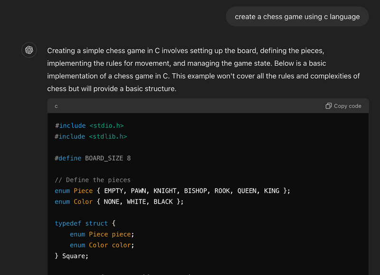
Task: Click the closing "} Square;" line
Action: (72, 256)
